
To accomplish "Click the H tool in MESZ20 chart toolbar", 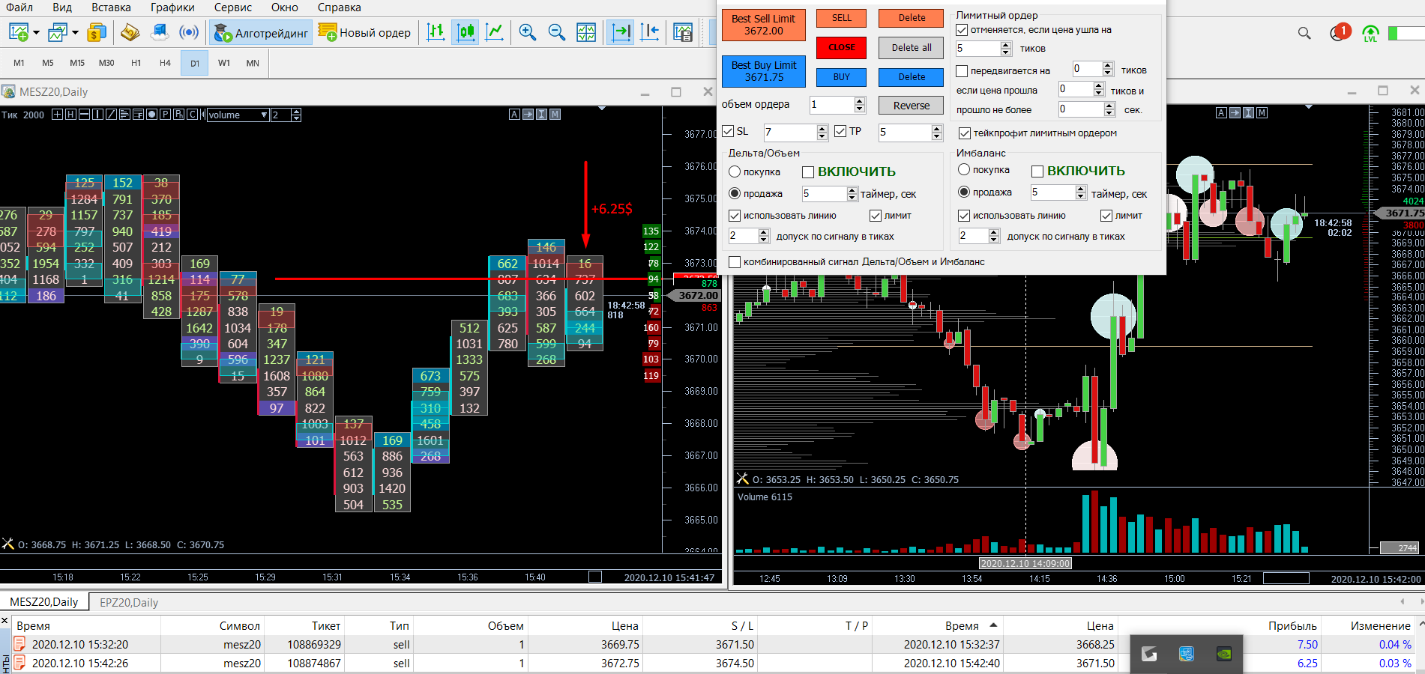I will point(70,115).
